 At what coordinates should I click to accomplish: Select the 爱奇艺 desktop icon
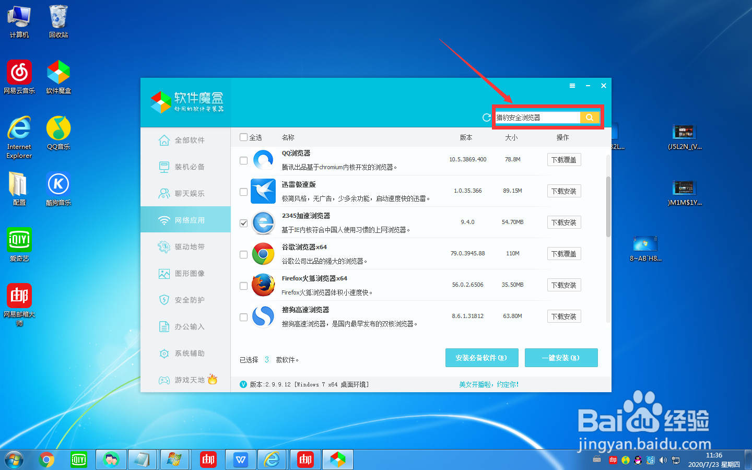point(19,244)
